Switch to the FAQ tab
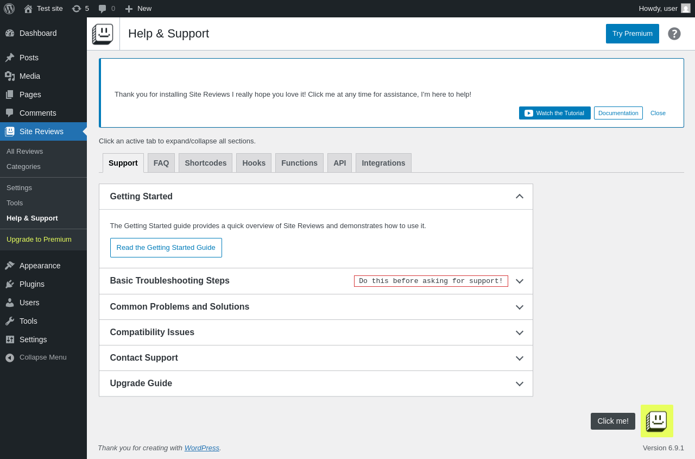This screenshot has height=459, width=695. pos(161,163)
